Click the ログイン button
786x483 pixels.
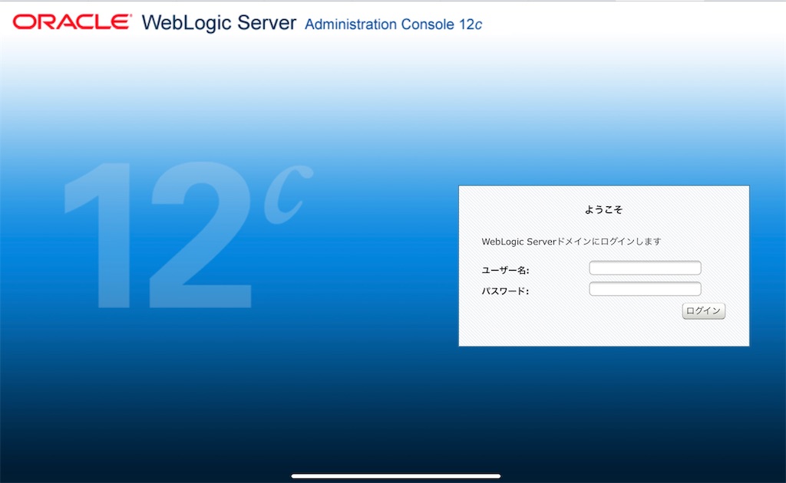tap(703, 310)
